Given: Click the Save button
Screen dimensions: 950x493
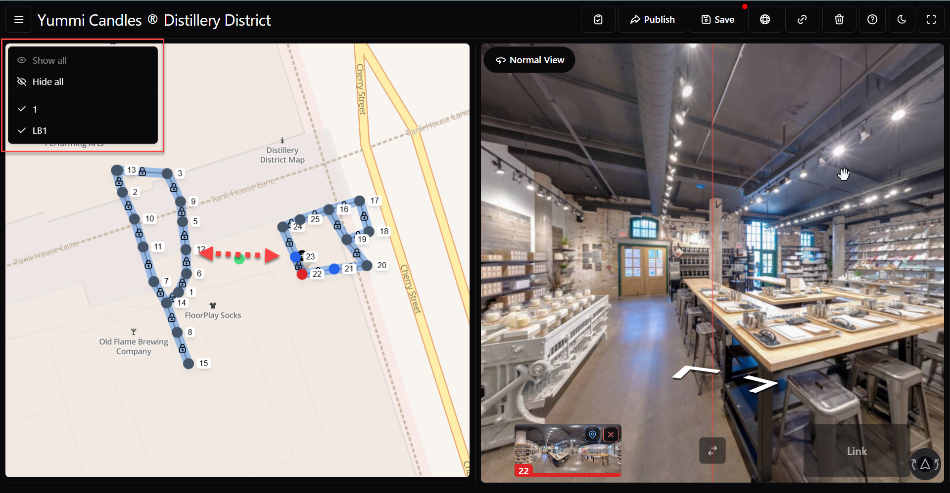Looking at the screenshot, I should (x=717, y=20).
